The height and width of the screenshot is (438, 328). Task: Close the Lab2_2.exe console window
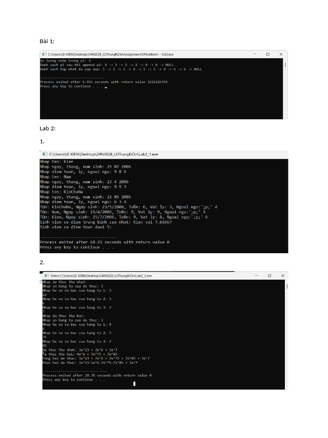[283, 276]
